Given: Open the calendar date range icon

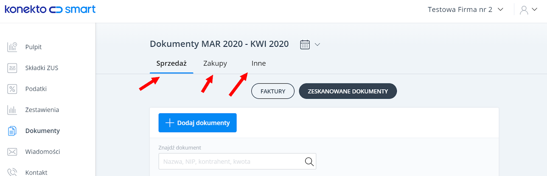Looking at the screenshot, I should point(305,44).
